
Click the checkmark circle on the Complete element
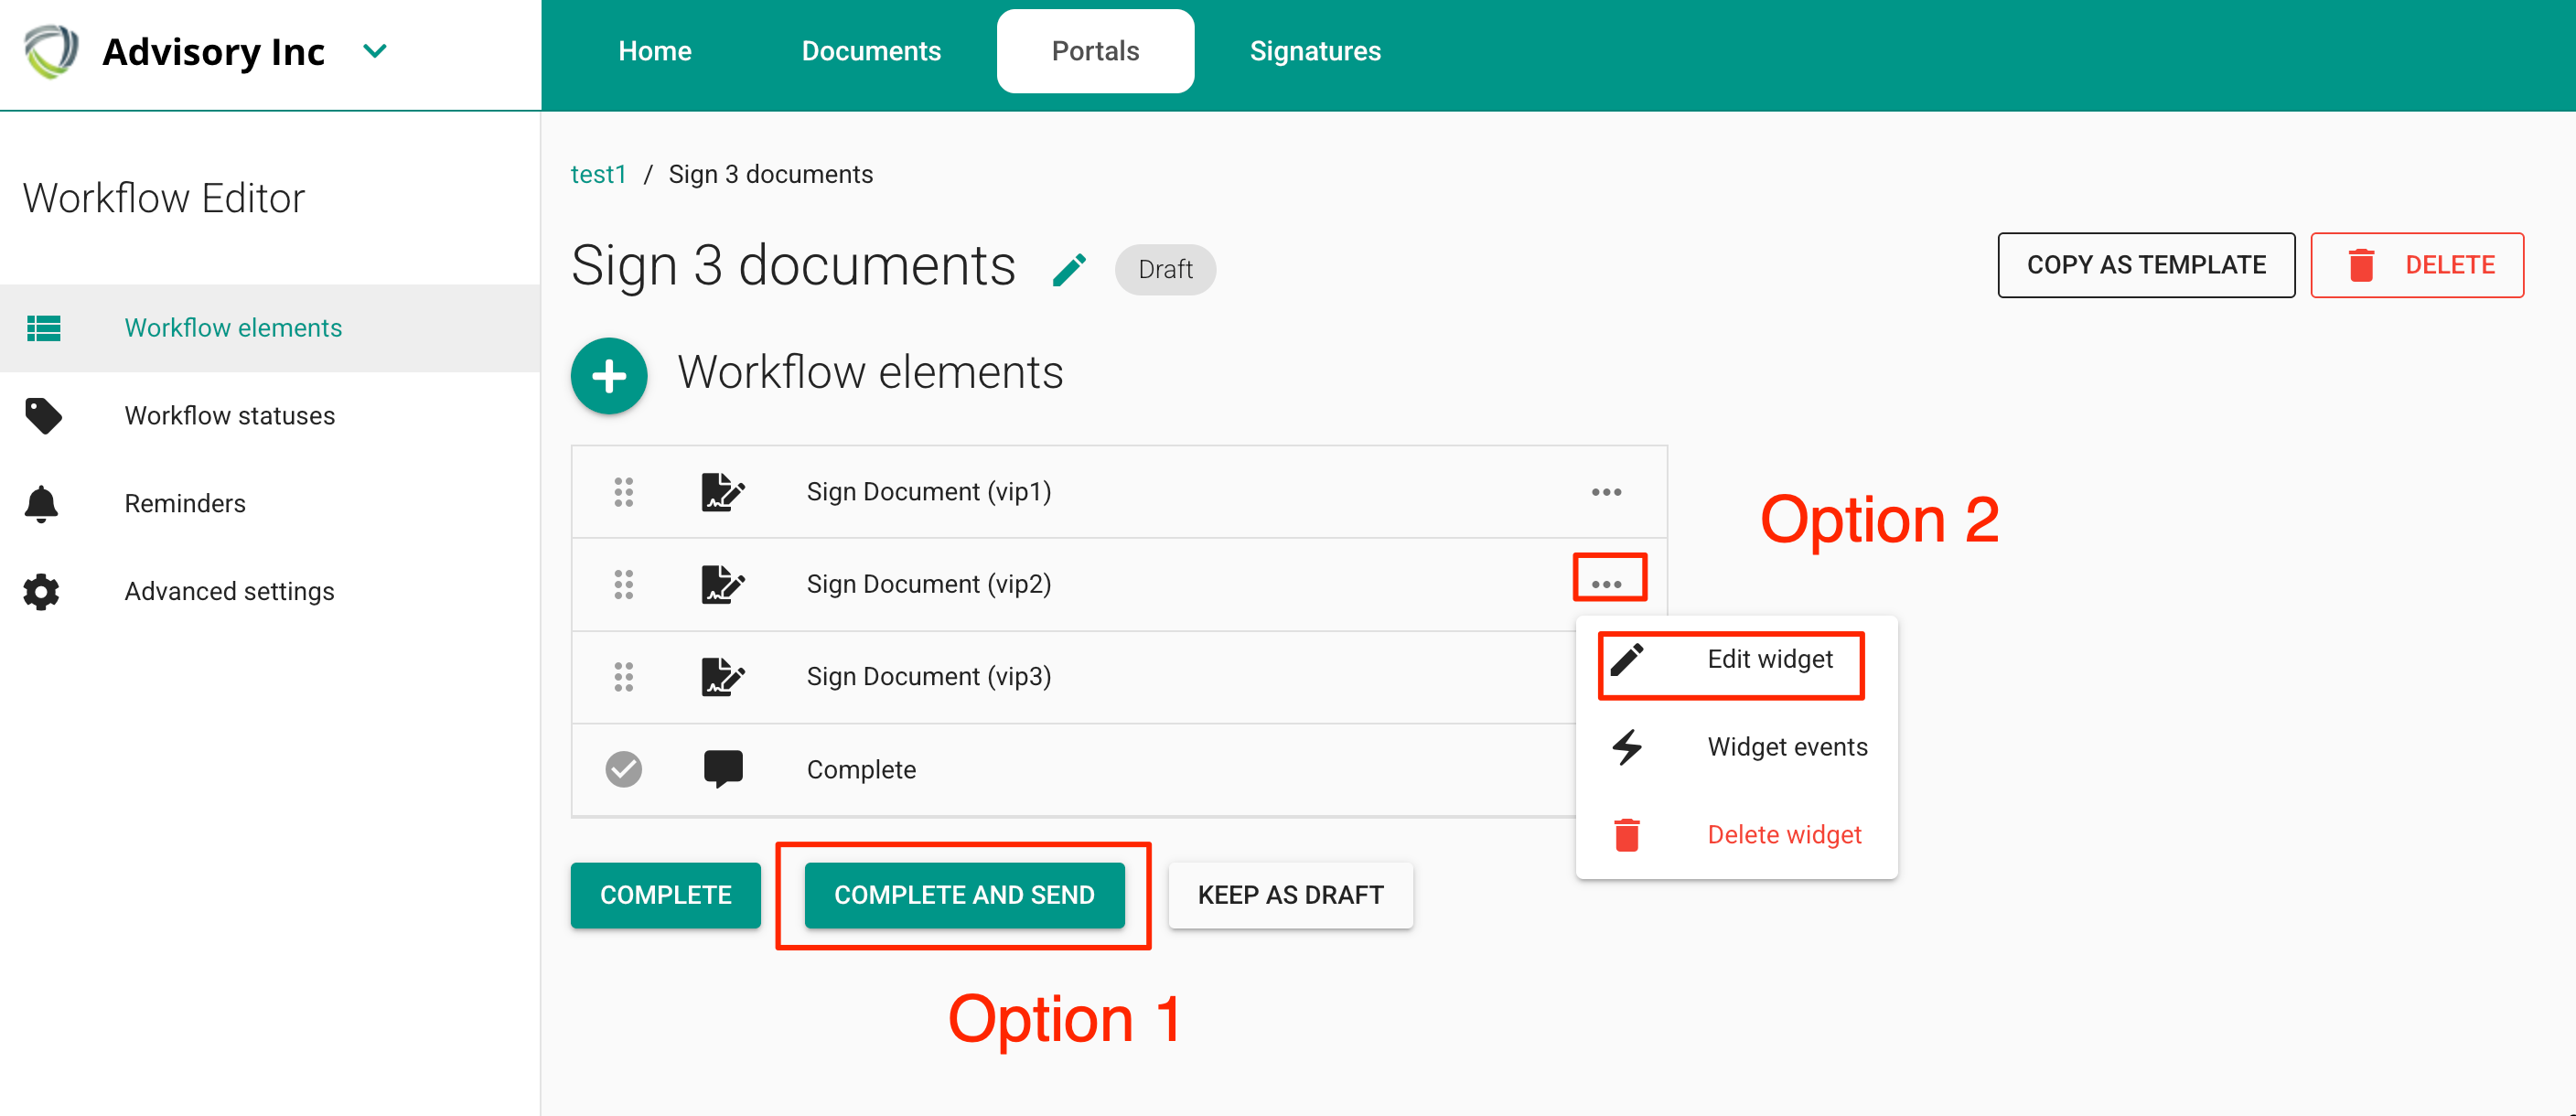coord(624,768)
